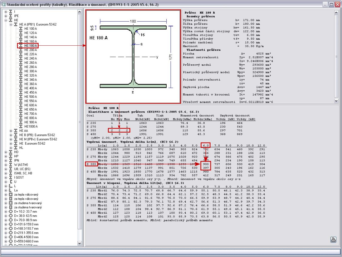342x257 pixels.
Task: Click the angle icon next to La
Action: [11, 190]
